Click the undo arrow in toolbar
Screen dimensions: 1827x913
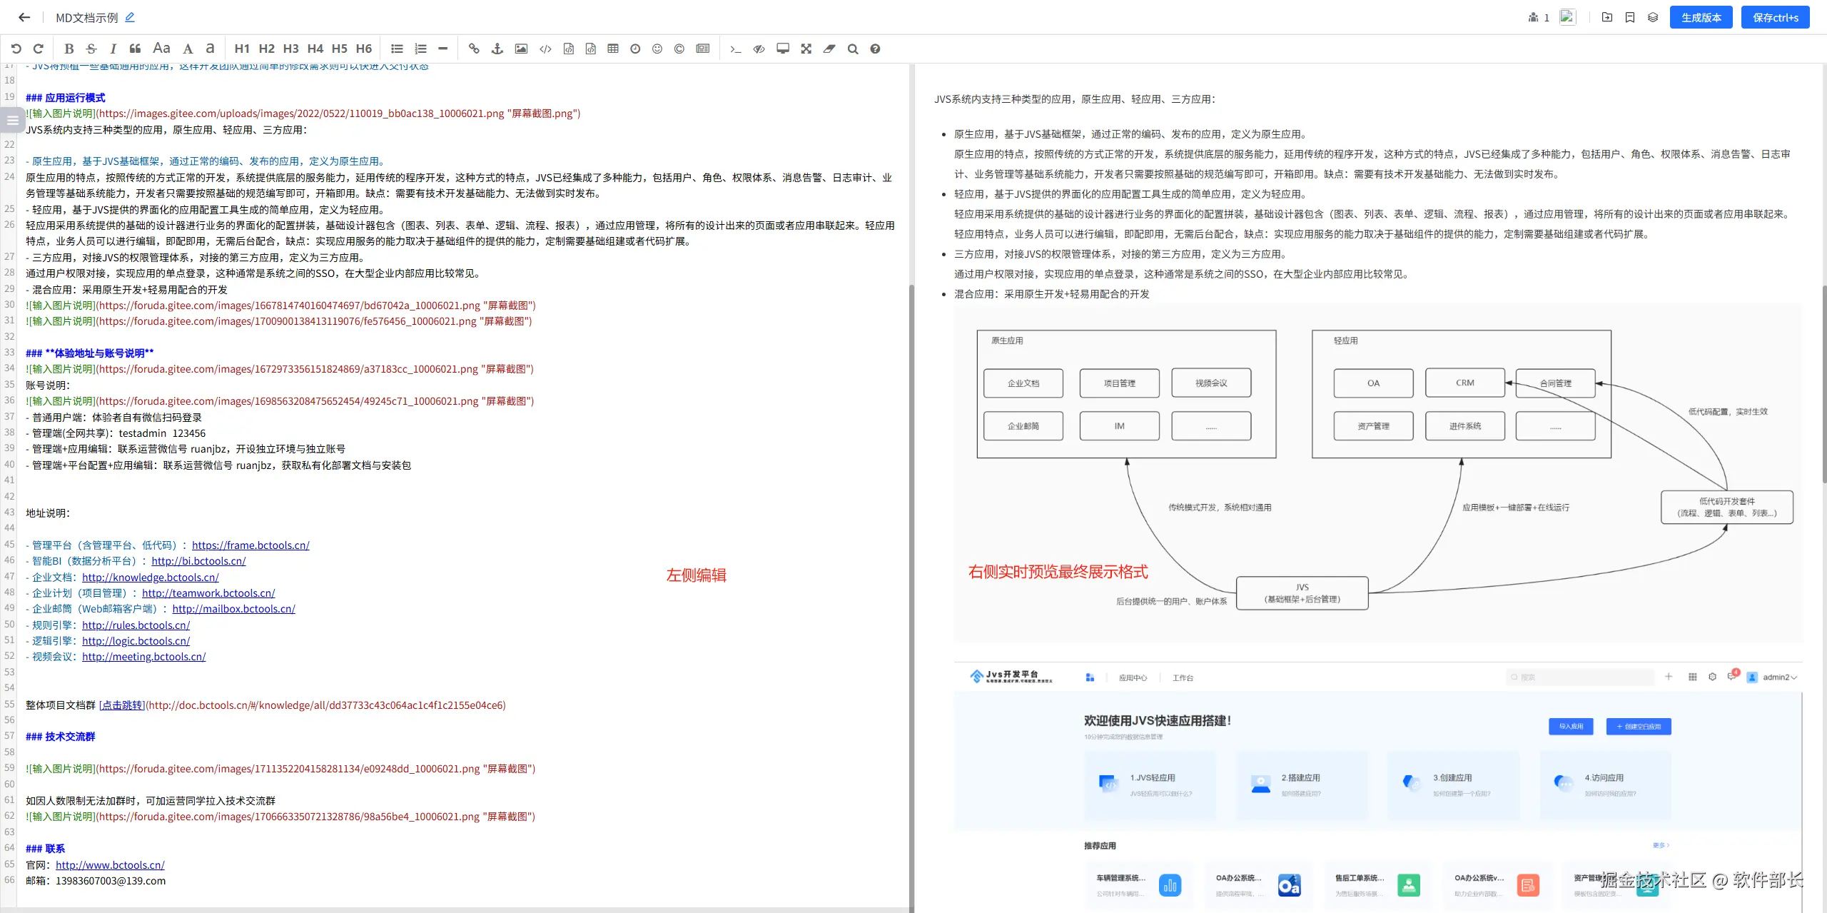(16, 49)
